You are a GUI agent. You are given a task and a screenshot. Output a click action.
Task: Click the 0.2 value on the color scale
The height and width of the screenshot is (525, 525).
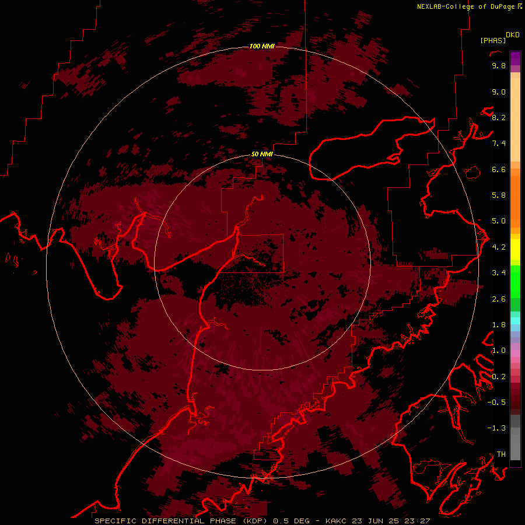[x=499, y=377]
